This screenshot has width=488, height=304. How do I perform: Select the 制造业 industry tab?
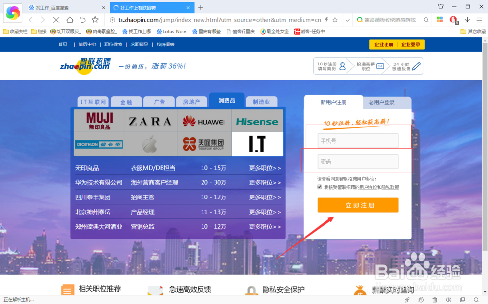point(262,102)
